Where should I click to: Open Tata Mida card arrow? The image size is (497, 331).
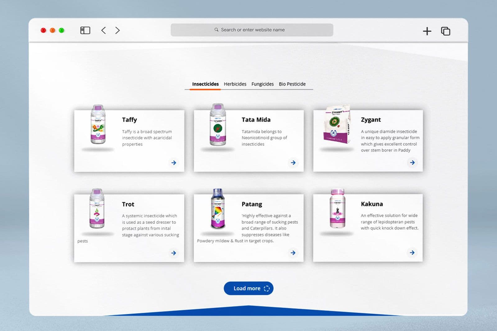pos(293,163)
